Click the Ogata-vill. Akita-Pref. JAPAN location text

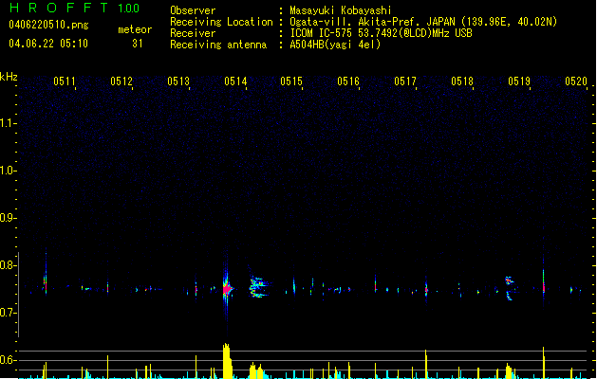click(423, 22)
